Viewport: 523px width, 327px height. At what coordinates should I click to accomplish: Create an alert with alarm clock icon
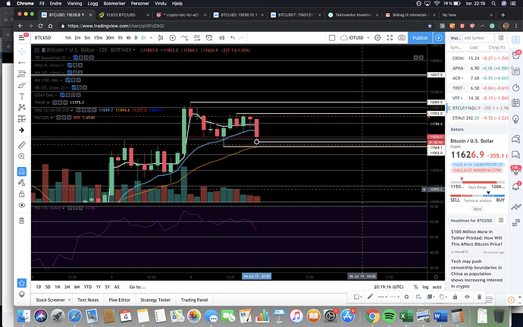[209, 38]
